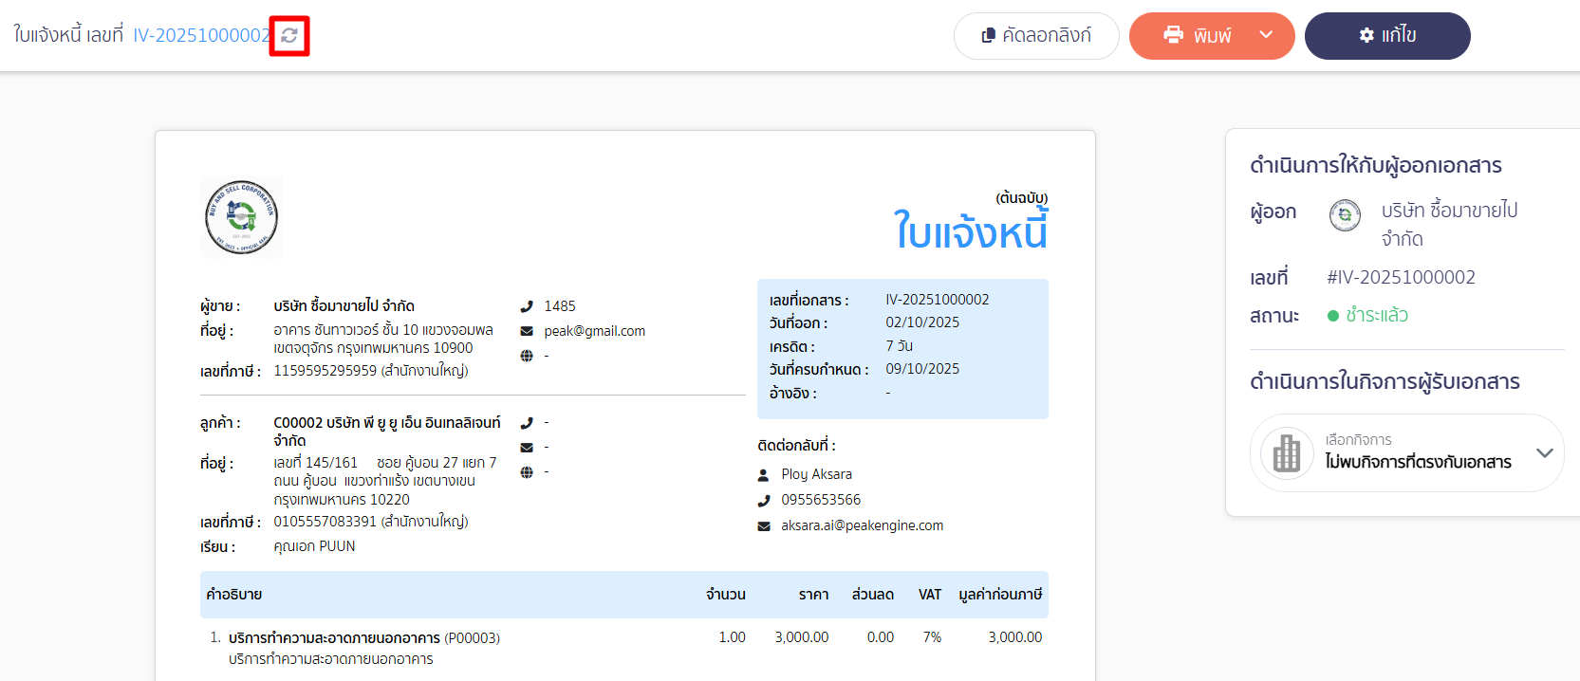Viewport: 1580px width, 681px height.
Task: Click the phone icon beside 0955653566
Action: 764,501
